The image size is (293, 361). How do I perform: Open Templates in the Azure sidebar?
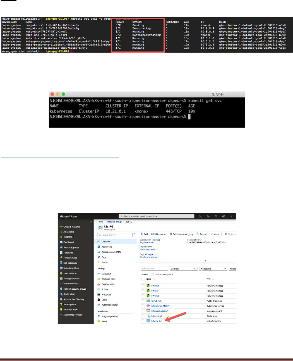(68, 253)
